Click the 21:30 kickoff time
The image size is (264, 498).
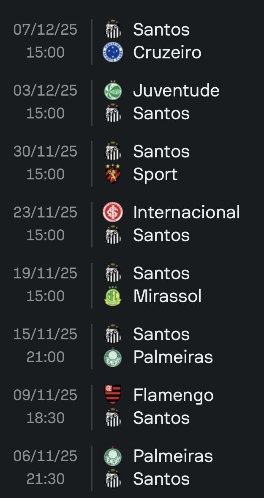[x=45, y=479]
